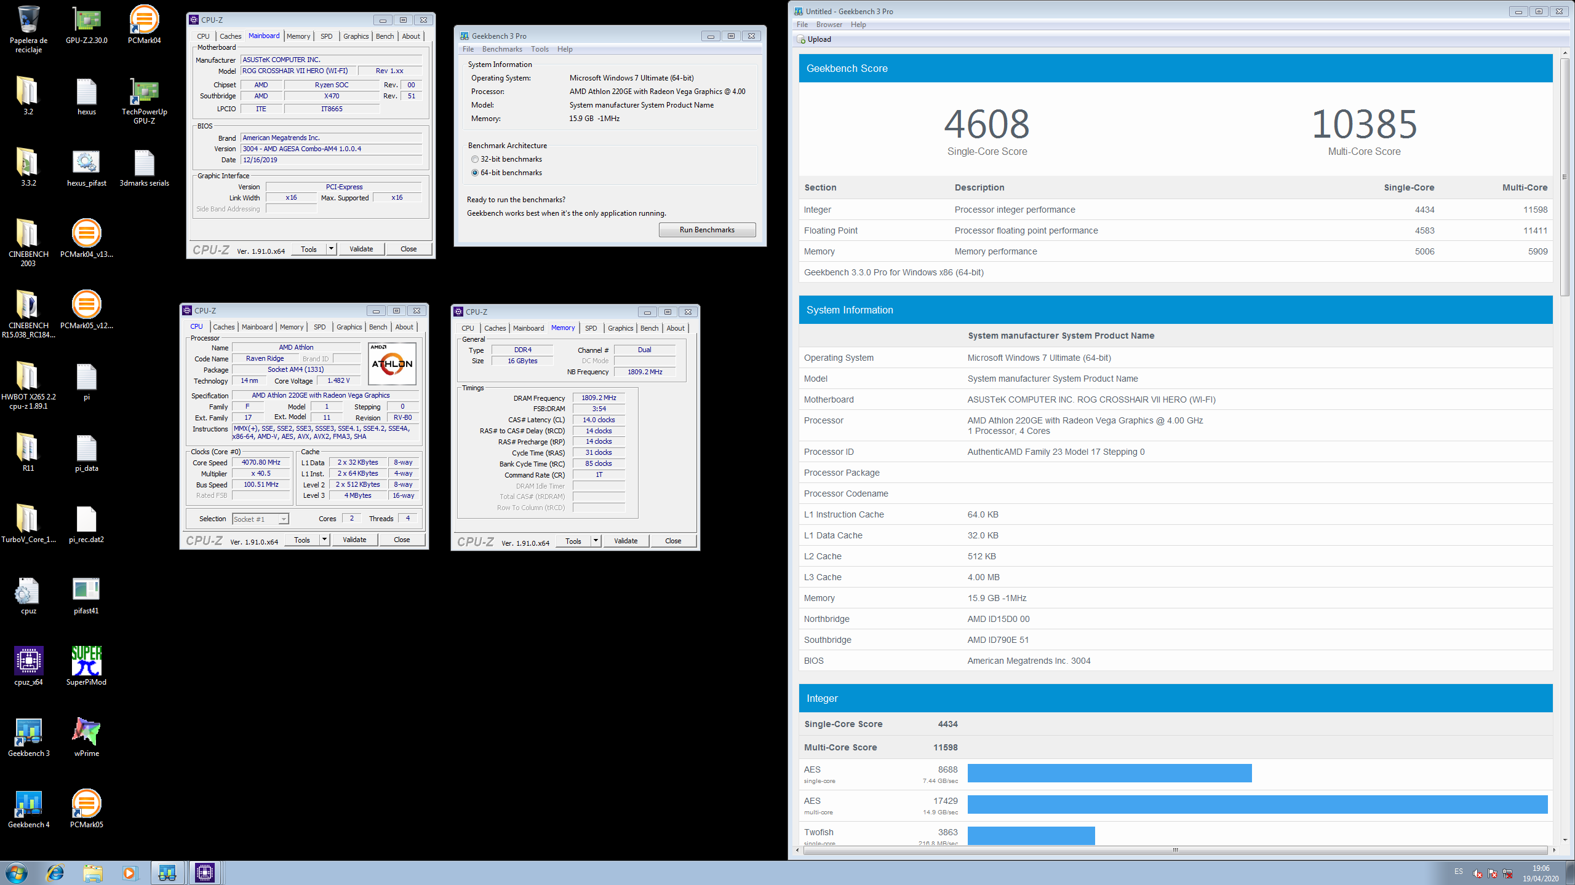Click the Tools button in Memory CPU-Z window
The width and height of the screenshot is (1575, 885).
[573, 541]
